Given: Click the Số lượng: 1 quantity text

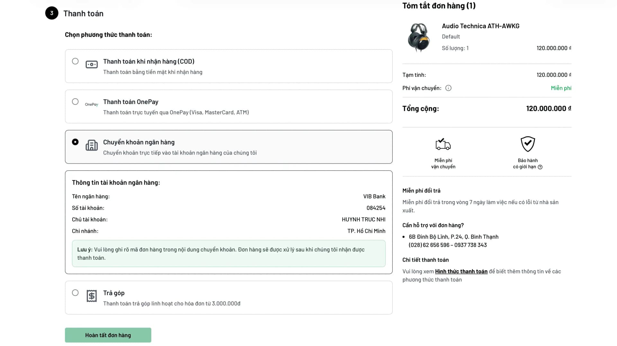Looking at the screenshot, I should tap(455, 48).
